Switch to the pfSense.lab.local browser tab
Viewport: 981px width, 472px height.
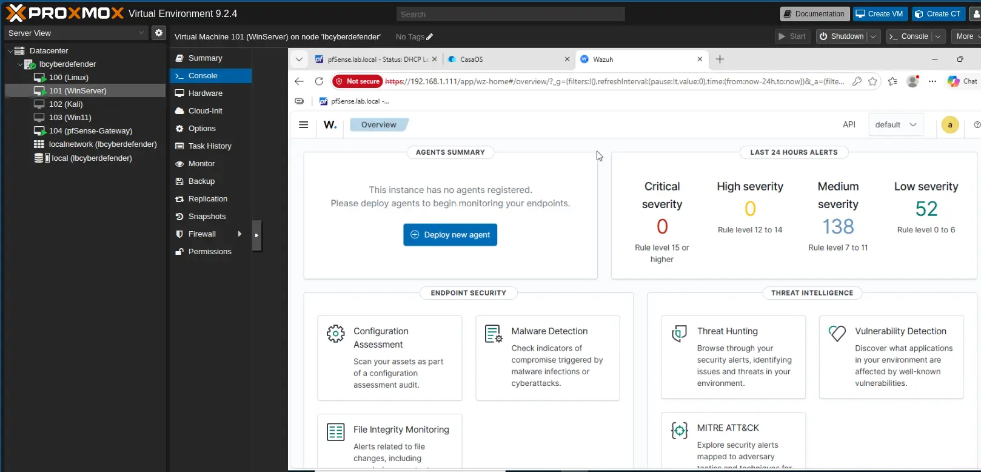click(376, 59)
